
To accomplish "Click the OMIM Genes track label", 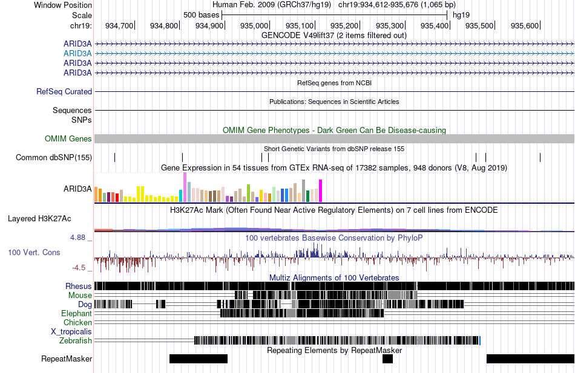I will (68, 138).
